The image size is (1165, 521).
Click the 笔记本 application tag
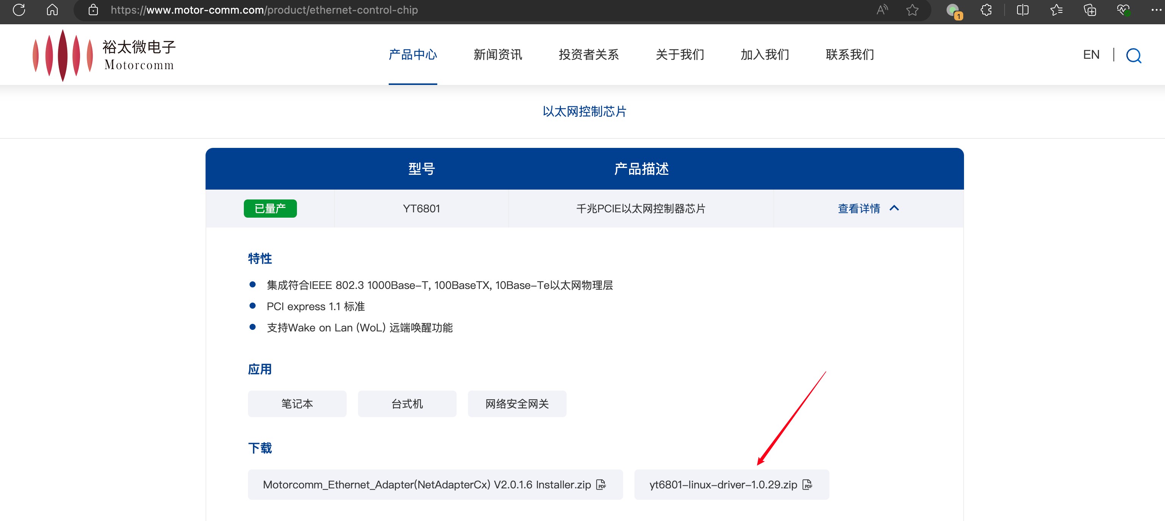point(297,403)
